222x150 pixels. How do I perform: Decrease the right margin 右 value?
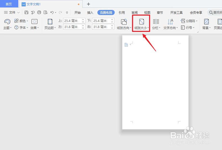[x=112, y=28]
